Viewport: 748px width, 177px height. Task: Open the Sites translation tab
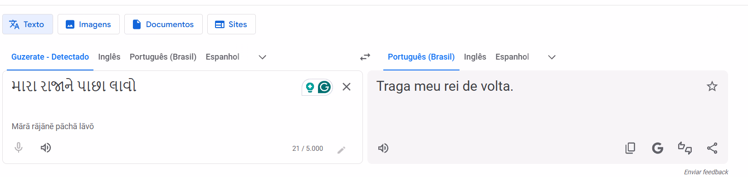[231, 24]
